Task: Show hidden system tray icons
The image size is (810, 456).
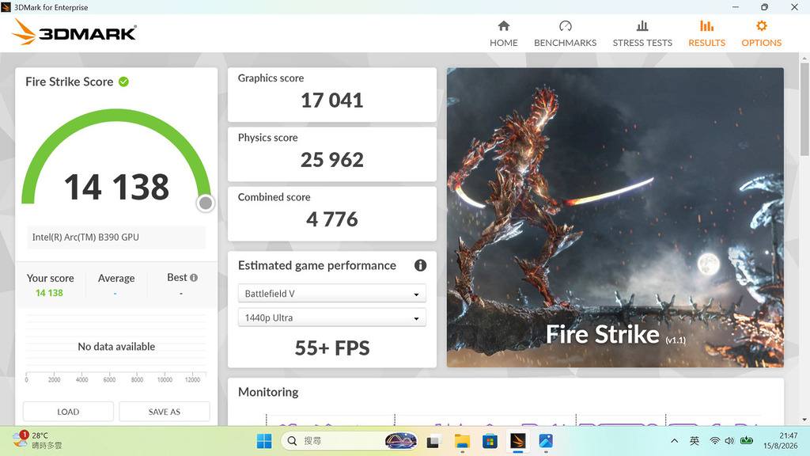Action: (x=674, y=441)
